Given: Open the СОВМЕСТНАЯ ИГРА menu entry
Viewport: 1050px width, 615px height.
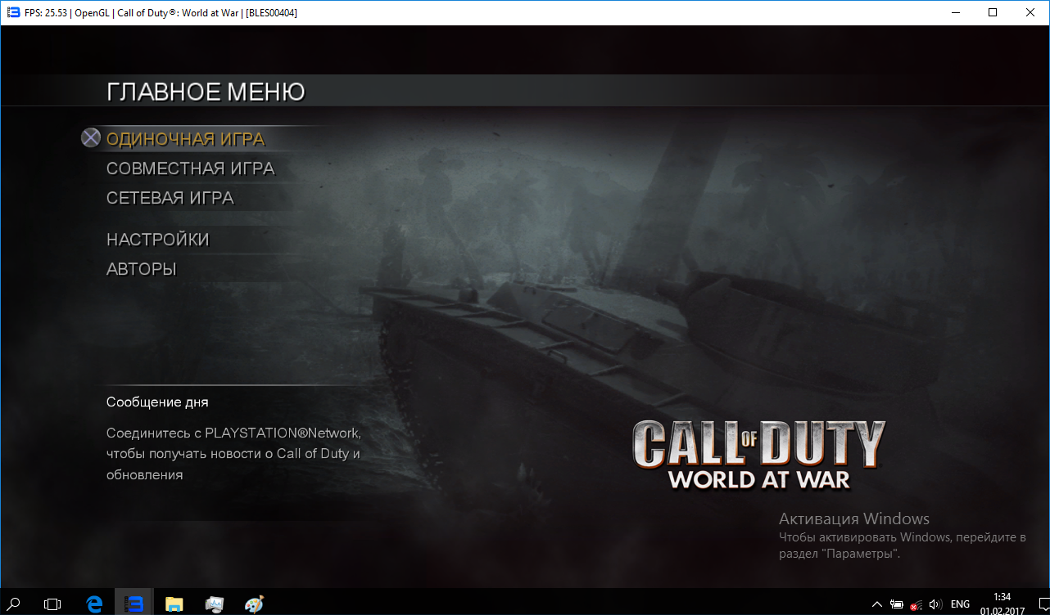Looking at the screenshot, I should tap(190, 168).
